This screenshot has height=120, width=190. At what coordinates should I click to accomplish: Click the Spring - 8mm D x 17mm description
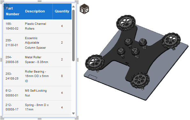[37, 107]
